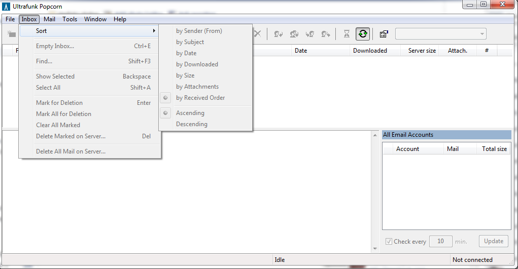Toggle the Check every checkbox
518x269 pixels.
click(389, 242)
